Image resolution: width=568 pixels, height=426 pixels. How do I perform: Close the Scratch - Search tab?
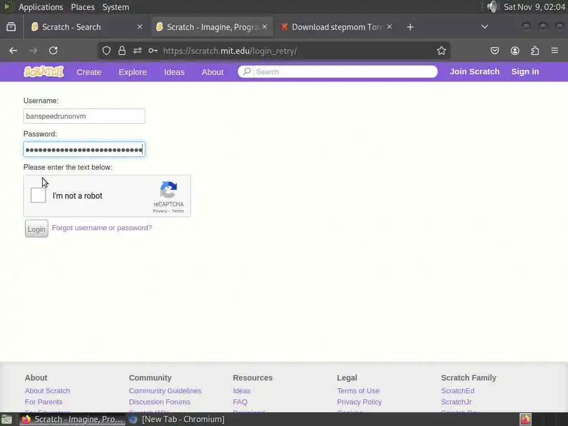[x=140, y=27]
